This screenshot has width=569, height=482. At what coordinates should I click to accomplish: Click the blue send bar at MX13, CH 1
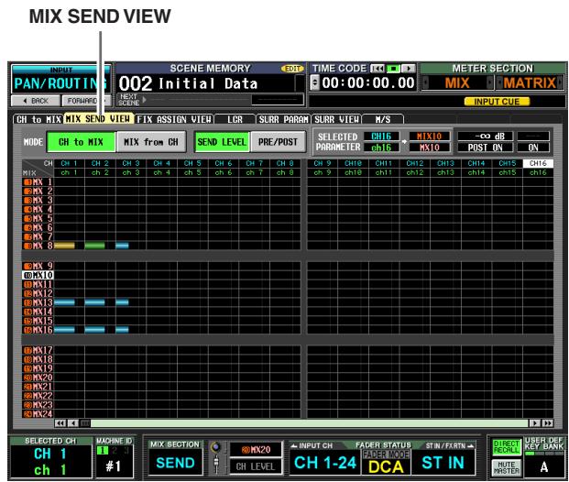click(x=64, y=302)
